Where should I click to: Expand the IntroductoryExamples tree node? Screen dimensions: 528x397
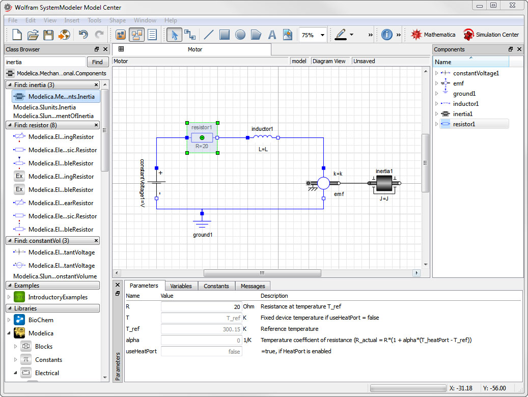point(9,297)
